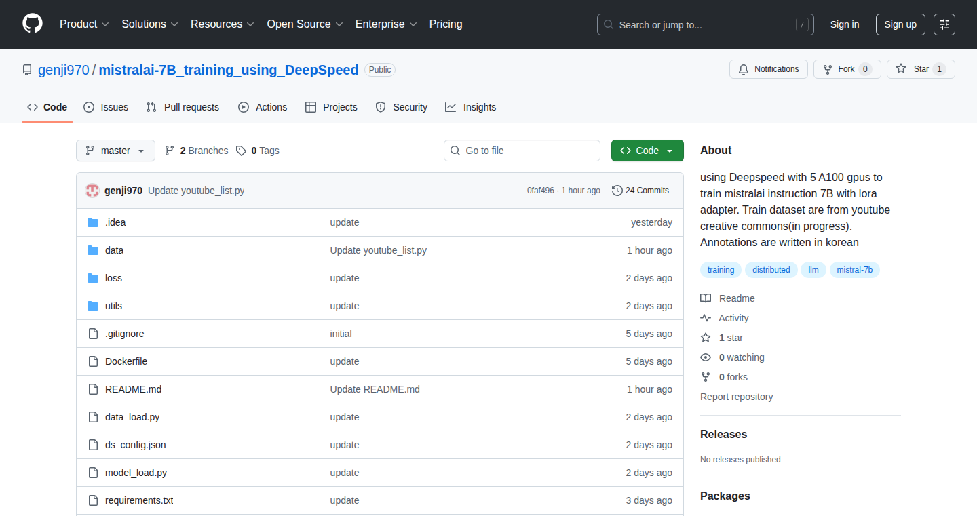Open the 'Update README.md' commit message
This screenshot has width=977, height=516.
[375, 389]
